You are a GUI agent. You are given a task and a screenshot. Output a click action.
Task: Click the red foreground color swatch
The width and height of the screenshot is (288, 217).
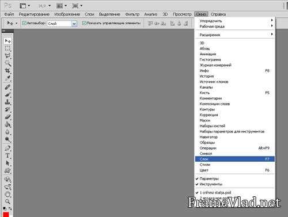[x=6, y=215]
